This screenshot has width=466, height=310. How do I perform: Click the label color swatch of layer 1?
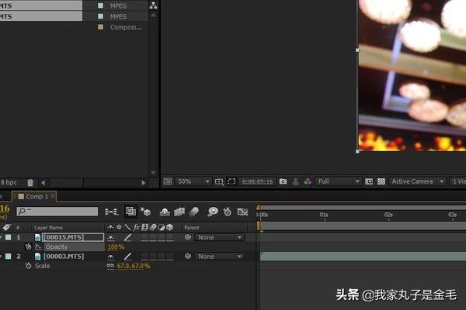tap(8, 237)
